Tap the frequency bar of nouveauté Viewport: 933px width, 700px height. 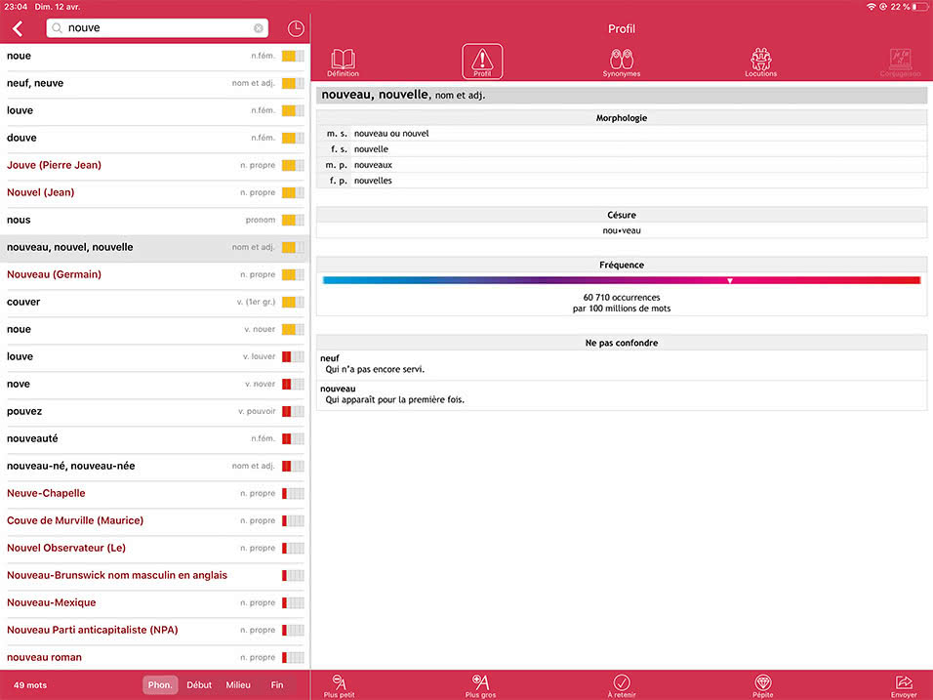click(x=293, y=438)
